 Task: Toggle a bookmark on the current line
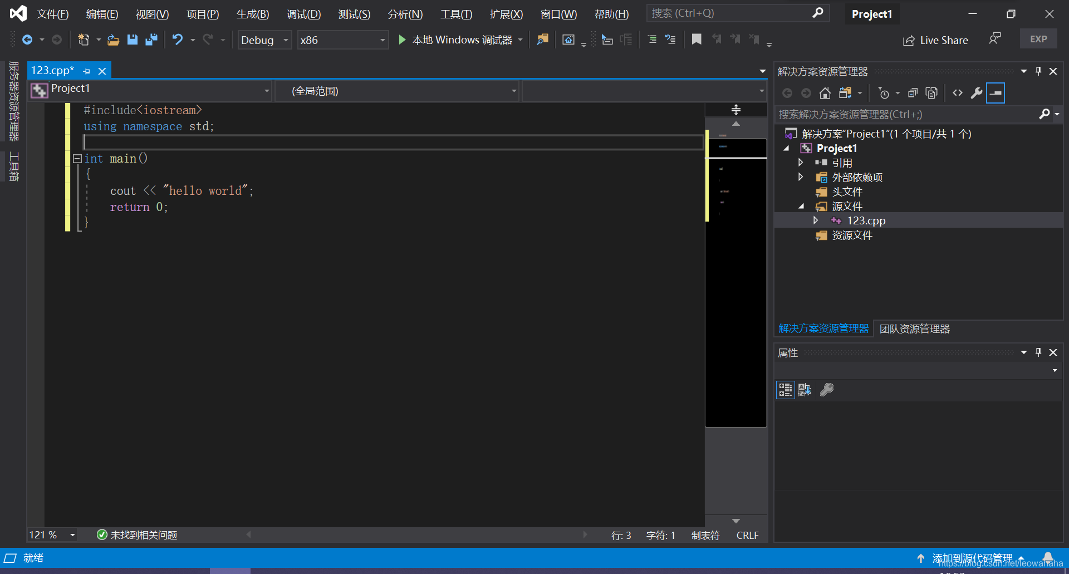point(697,40)
